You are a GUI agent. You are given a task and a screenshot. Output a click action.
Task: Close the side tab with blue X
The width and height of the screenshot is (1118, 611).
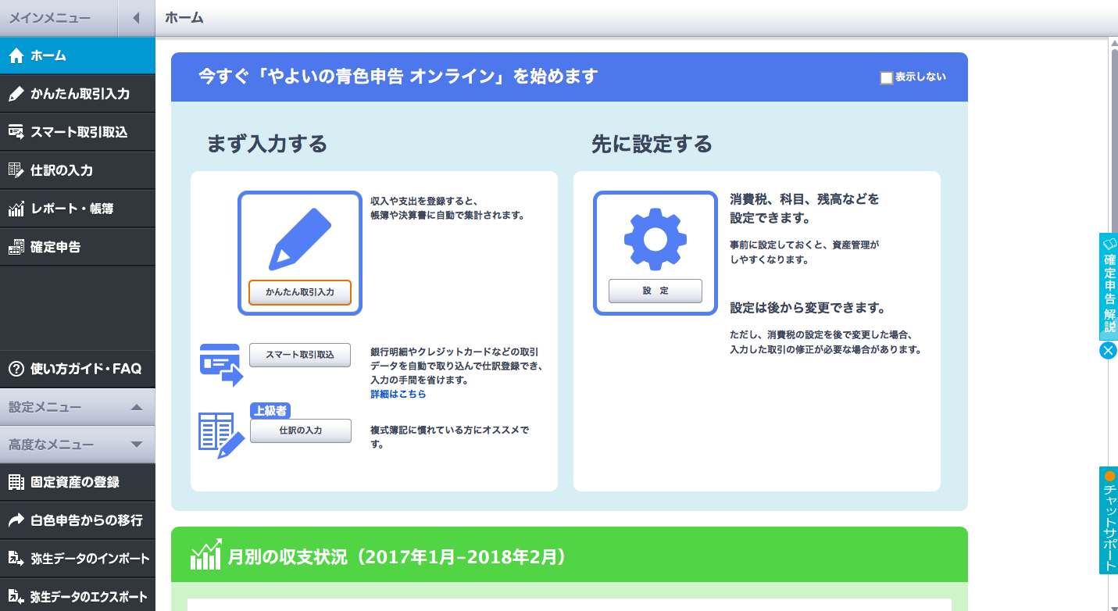[x=1108, y=350]
